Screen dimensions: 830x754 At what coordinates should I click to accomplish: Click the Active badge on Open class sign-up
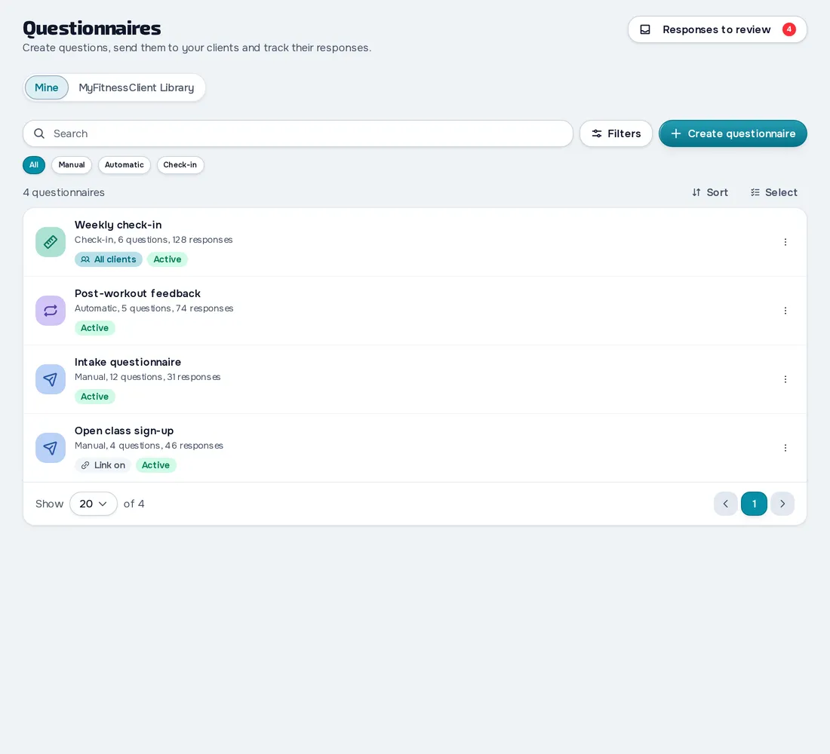(155, 465)
